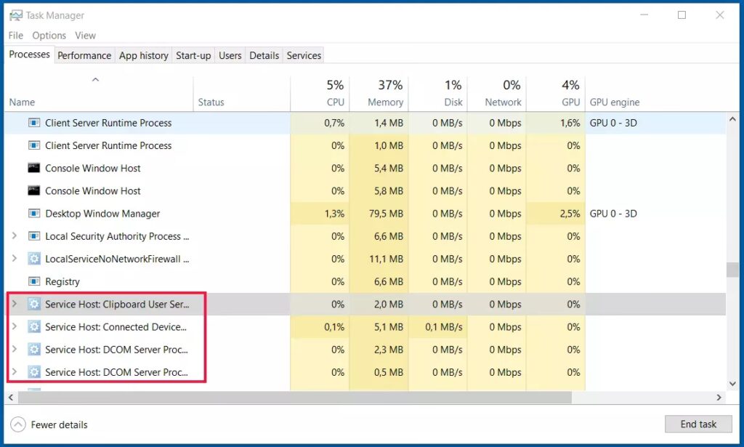Click the Service Host: Connected Device gear icon
The width and height of the screenshot is (744, 447).
click(x=34, y=327)
